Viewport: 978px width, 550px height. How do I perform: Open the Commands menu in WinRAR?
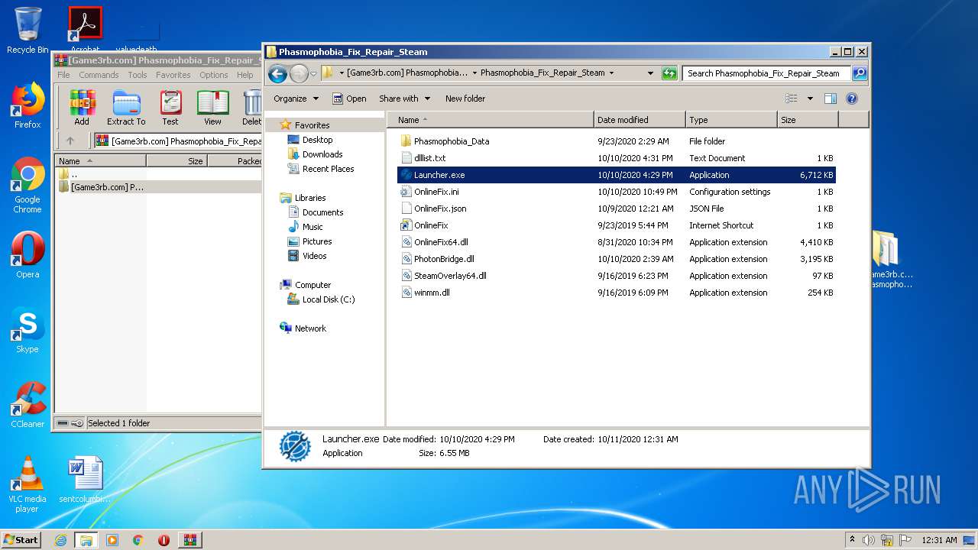[99, 75]
